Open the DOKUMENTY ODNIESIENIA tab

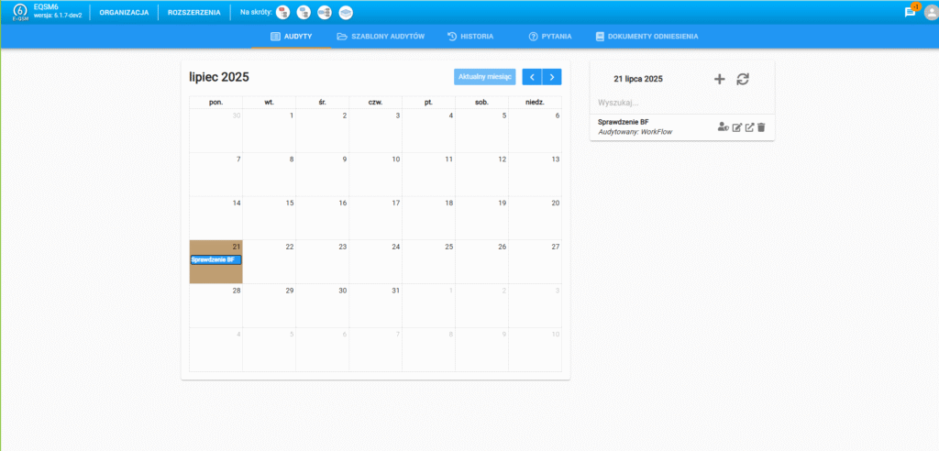pos(646,37)
